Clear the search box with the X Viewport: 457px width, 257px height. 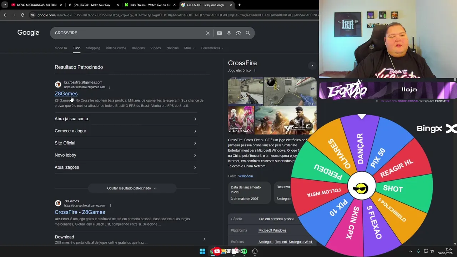coord(208,33)
